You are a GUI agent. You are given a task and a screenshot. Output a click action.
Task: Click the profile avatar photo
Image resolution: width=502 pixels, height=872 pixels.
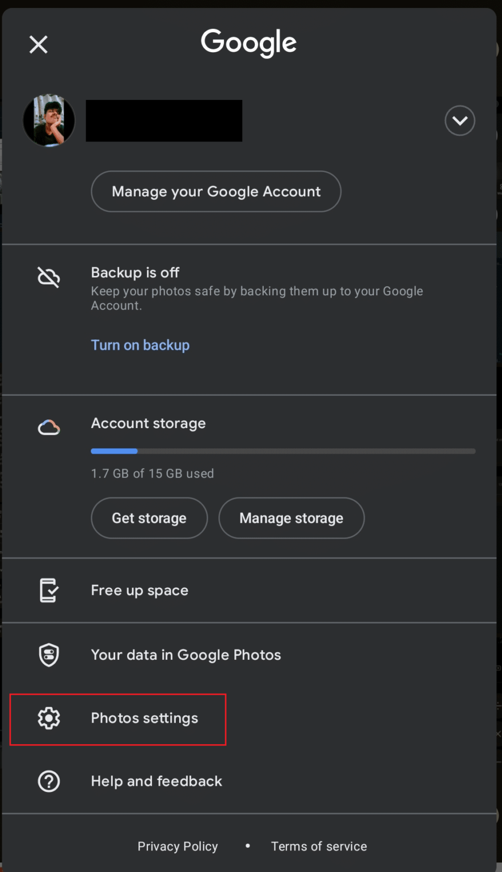click(49, 120)
